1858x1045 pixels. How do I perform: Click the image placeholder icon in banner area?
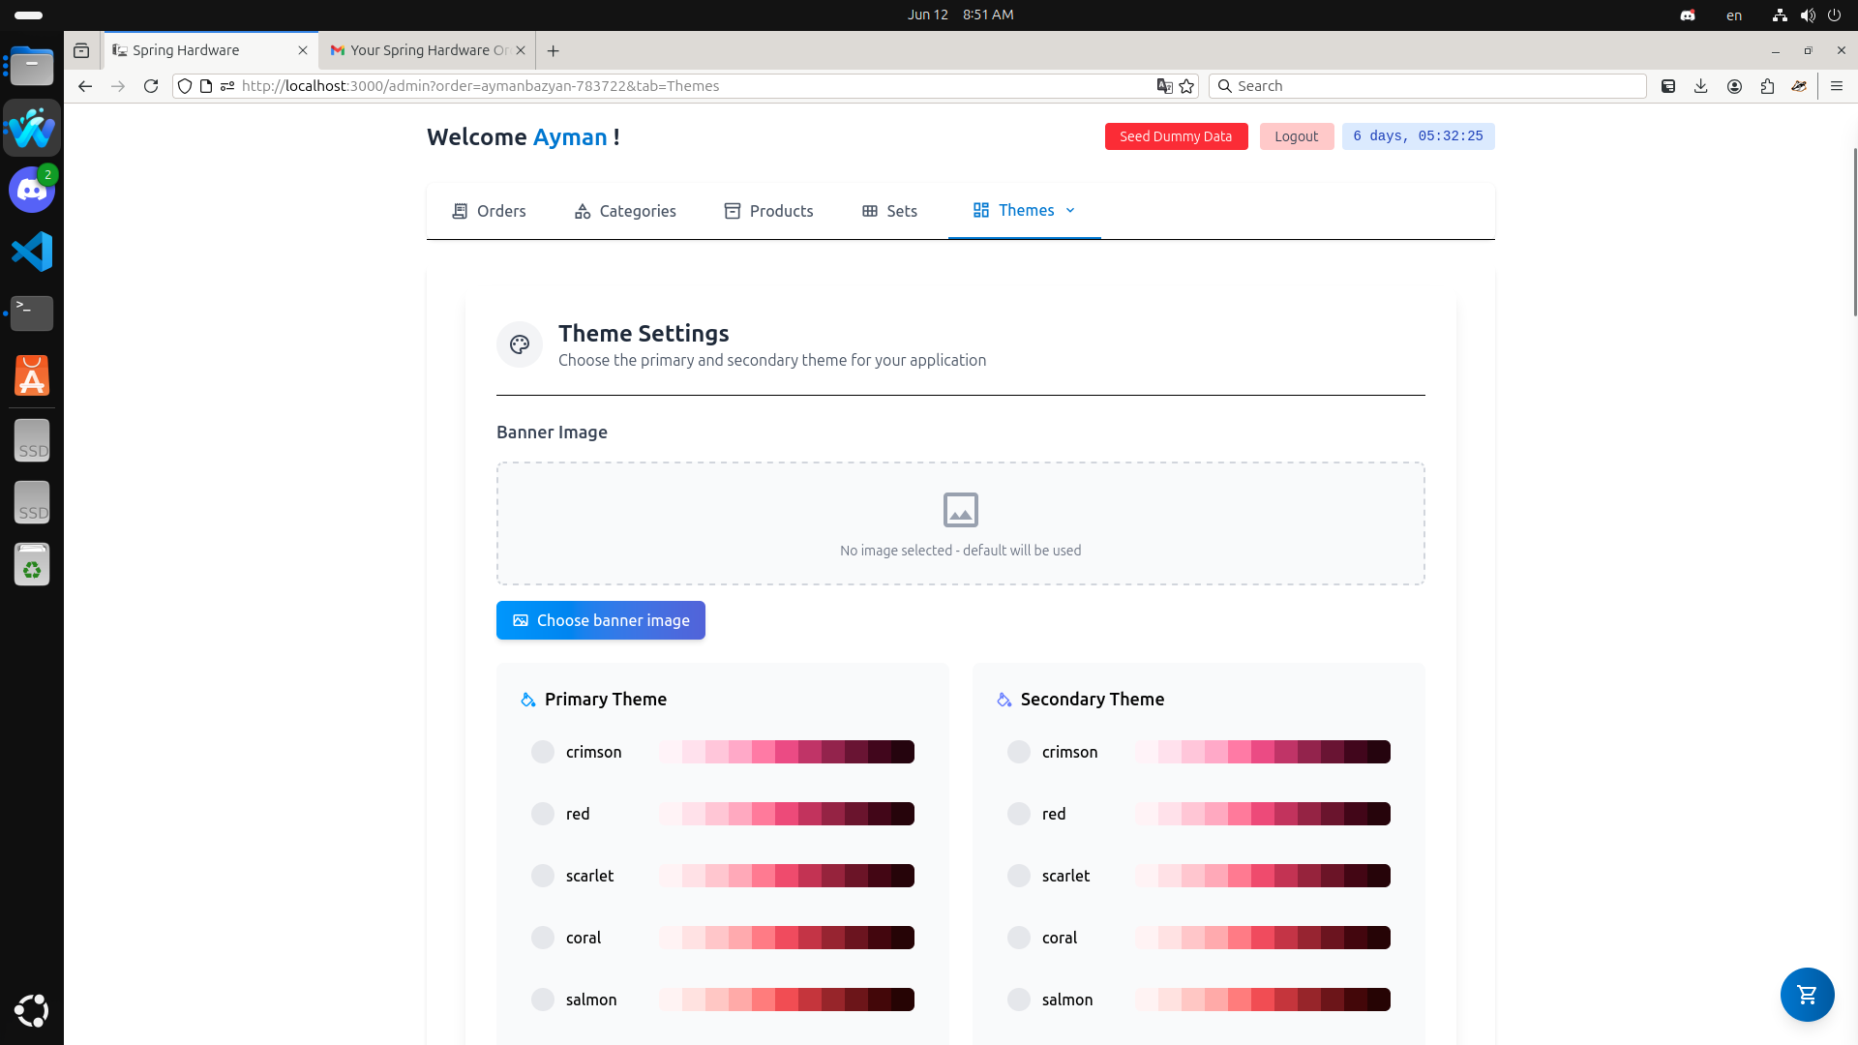point(961,510)
